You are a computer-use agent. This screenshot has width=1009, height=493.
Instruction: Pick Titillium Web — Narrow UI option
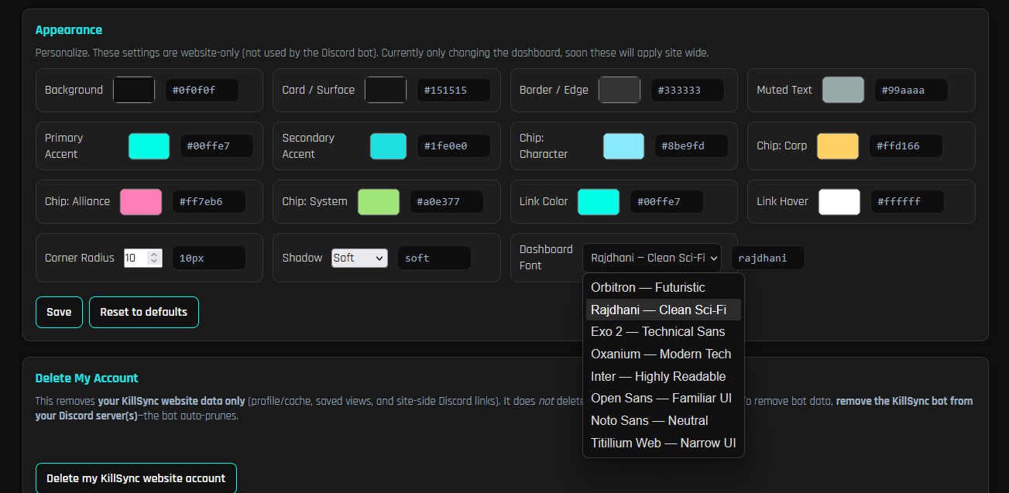662,443
